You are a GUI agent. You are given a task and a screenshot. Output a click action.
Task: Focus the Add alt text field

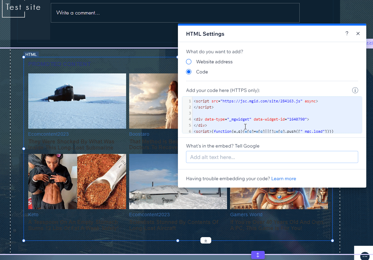pos(272,157)
